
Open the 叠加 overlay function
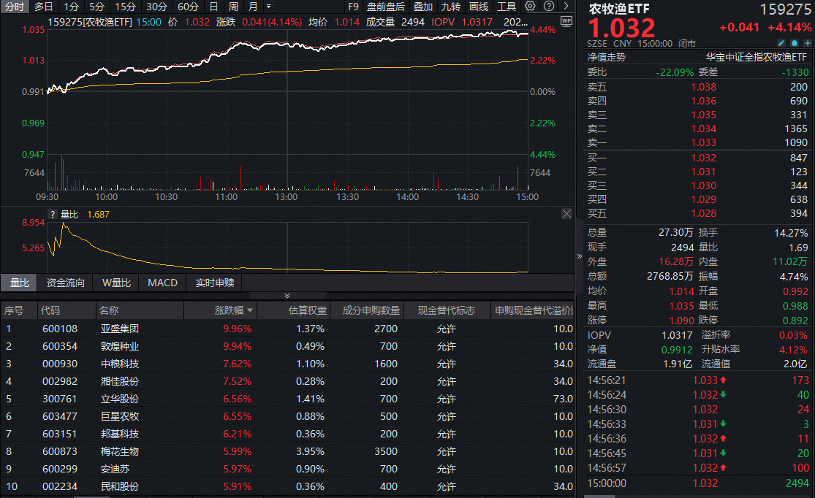[424, 6]
